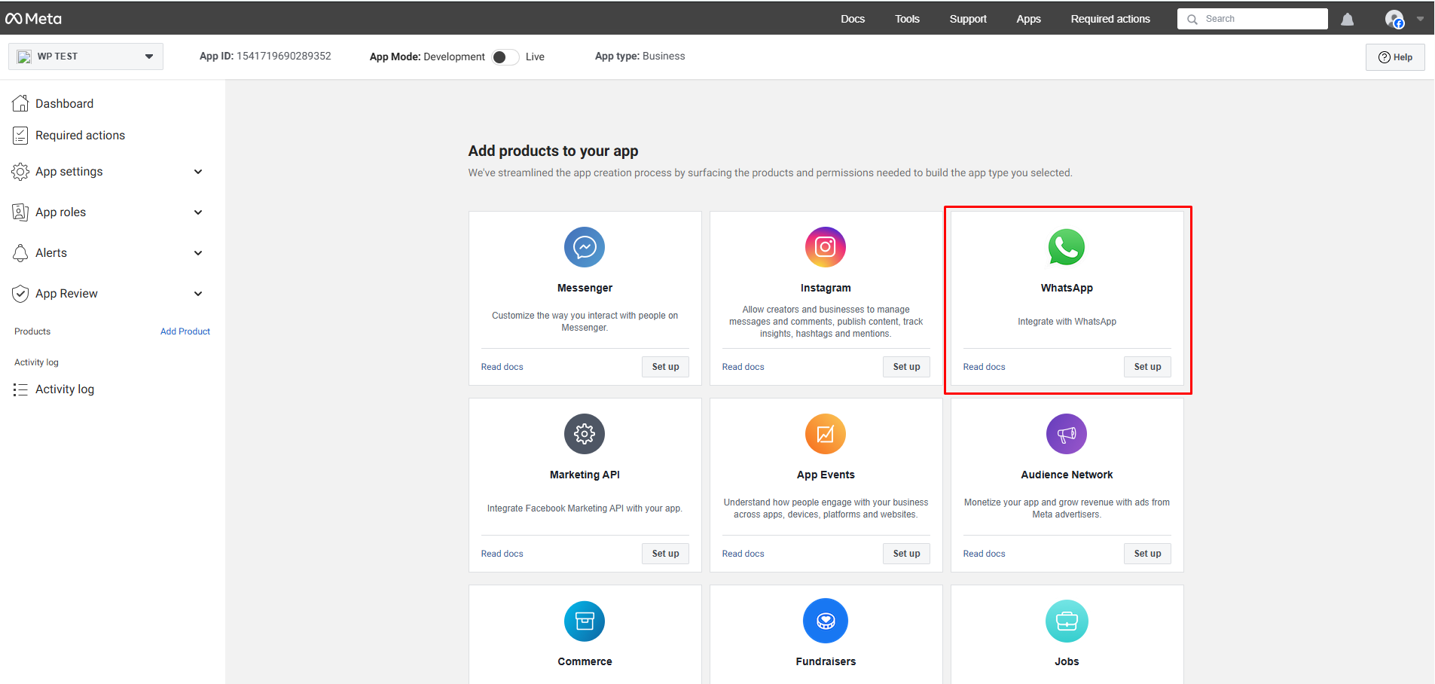
Task: Switch App Mode from Development to Live
Action: click(x=505, y=56)
